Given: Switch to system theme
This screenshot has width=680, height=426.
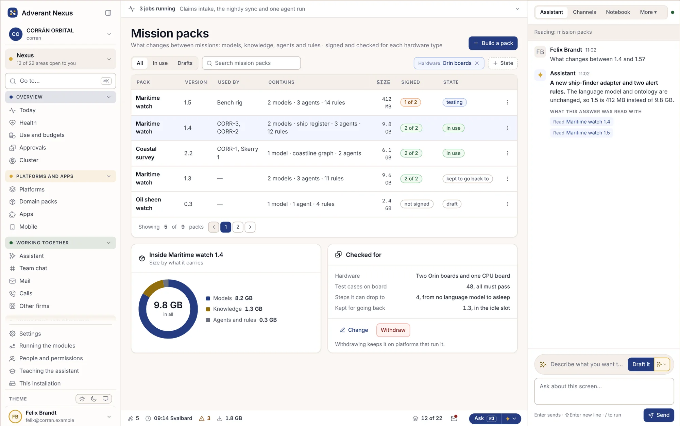Looking at the screenshot, I should pyautogui.click(x=105, y=399).
